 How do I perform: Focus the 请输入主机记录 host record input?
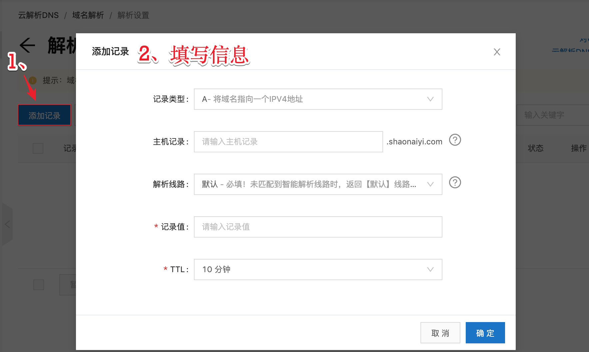tap(288, 141)
